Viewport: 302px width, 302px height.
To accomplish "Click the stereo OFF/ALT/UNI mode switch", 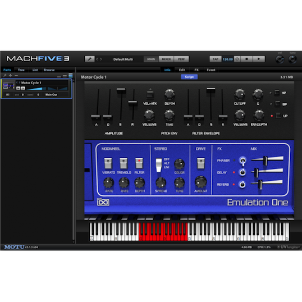I will (159, 165).
